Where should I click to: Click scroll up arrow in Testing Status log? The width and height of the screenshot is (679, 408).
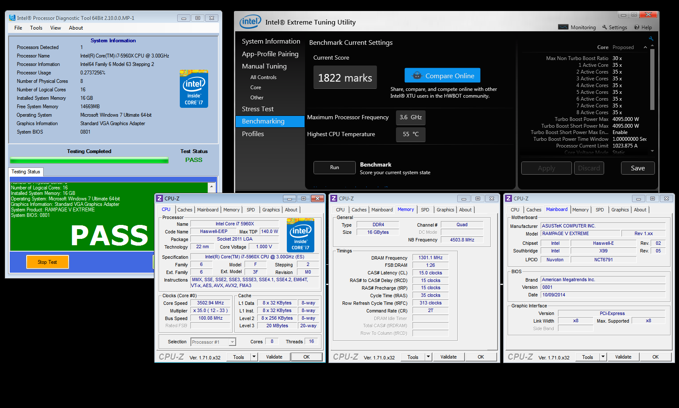[x=212, y=186]
